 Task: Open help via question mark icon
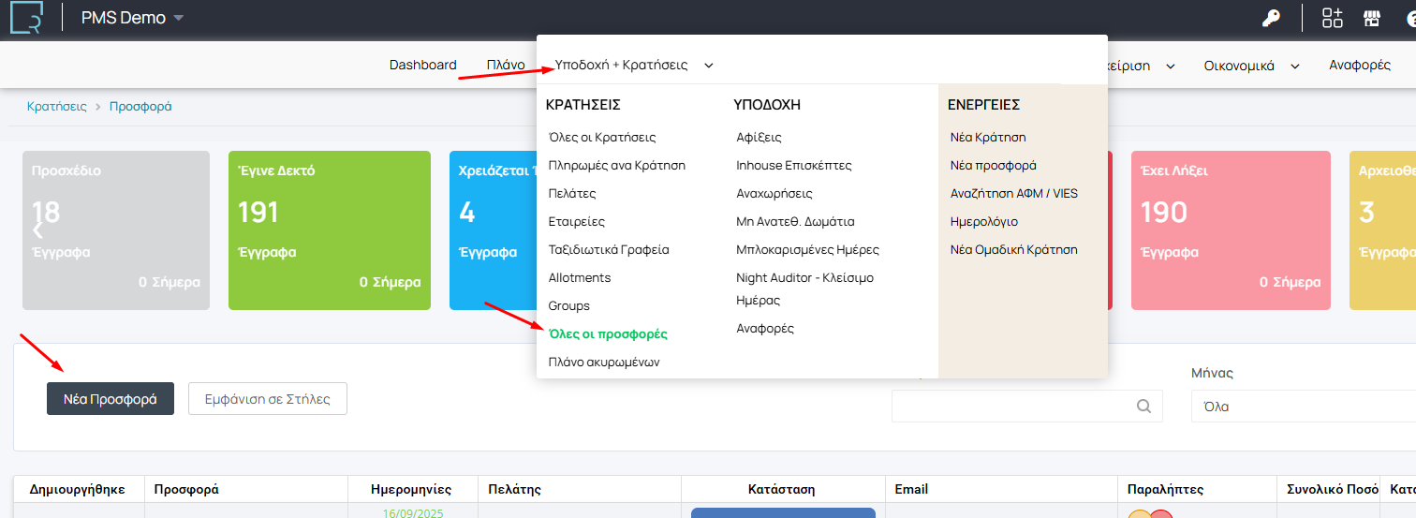coord(1410,18)
